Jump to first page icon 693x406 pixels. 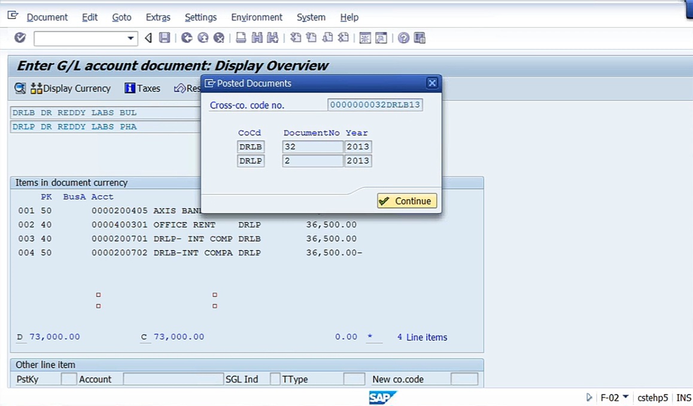(295, 38)
